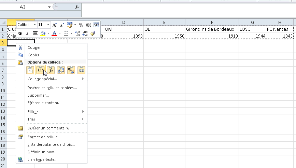The image size is (296, 168).
Task: Apply red font color from the A button
Action: pos(54,33)
